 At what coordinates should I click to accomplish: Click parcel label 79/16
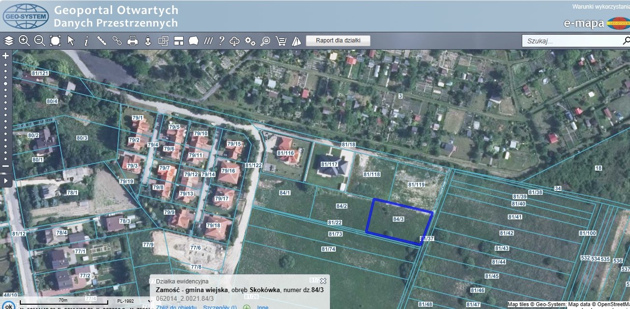228,171
